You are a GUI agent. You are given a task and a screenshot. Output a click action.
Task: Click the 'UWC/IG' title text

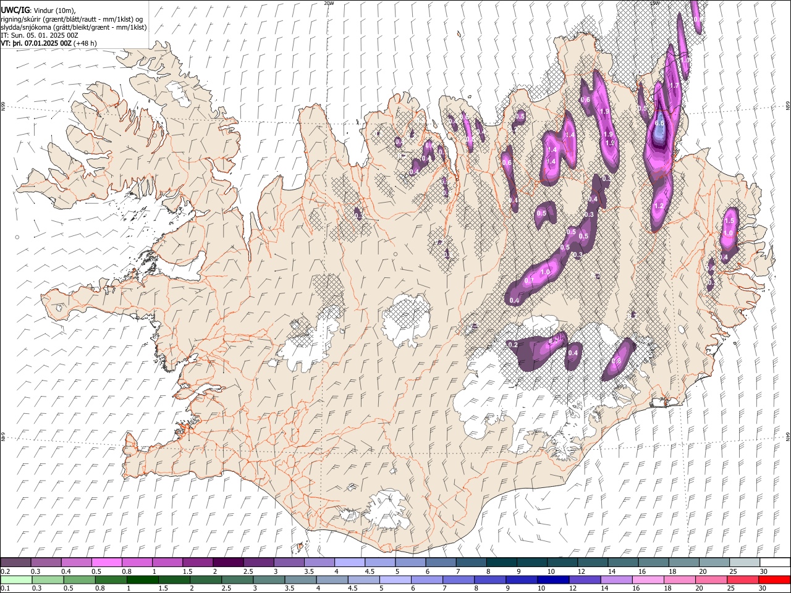[x=15, y=10]
